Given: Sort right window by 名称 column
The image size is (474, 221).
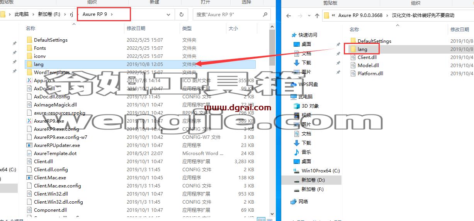Looking at the screenshot, I should click(354, 29).
